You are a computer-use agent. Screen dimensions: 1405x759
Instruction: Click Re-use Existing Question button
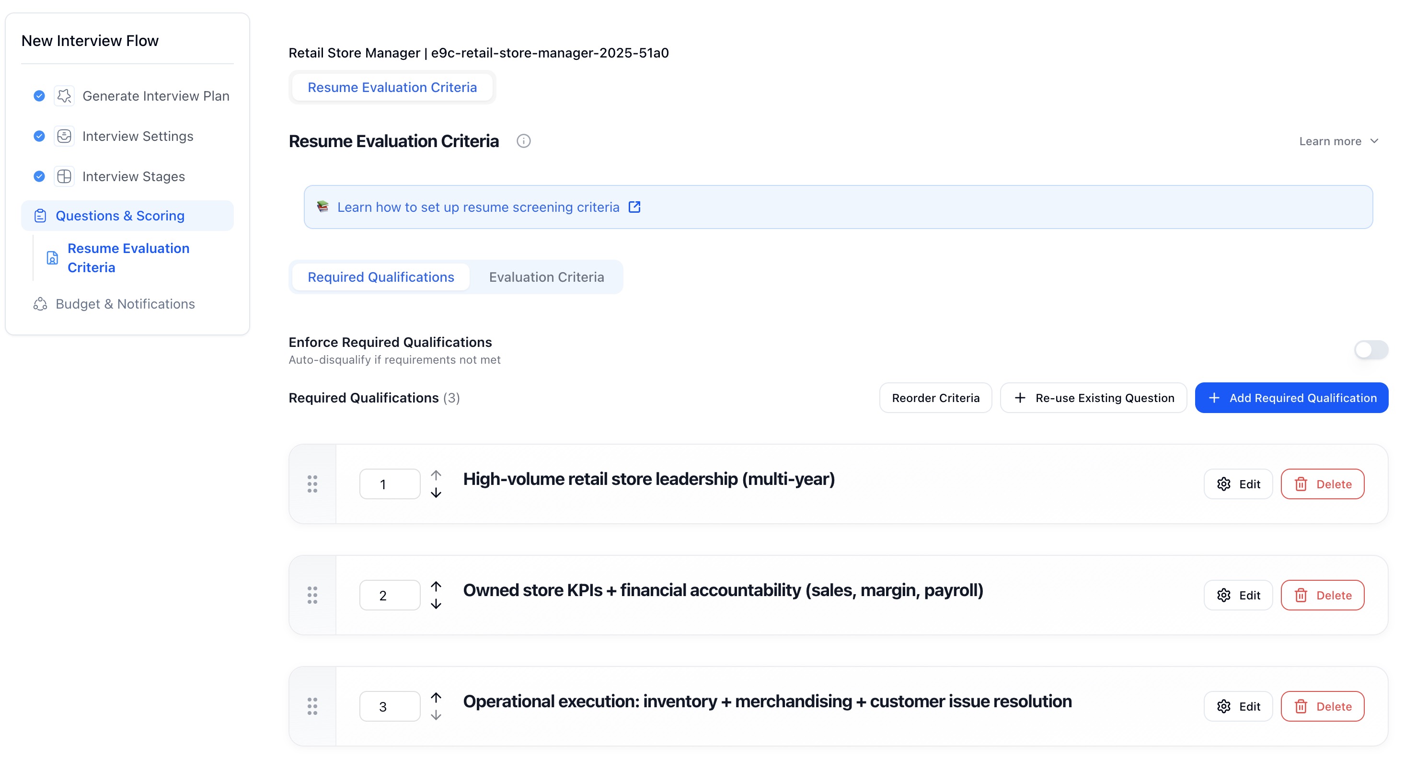(x=1093, y=398)
